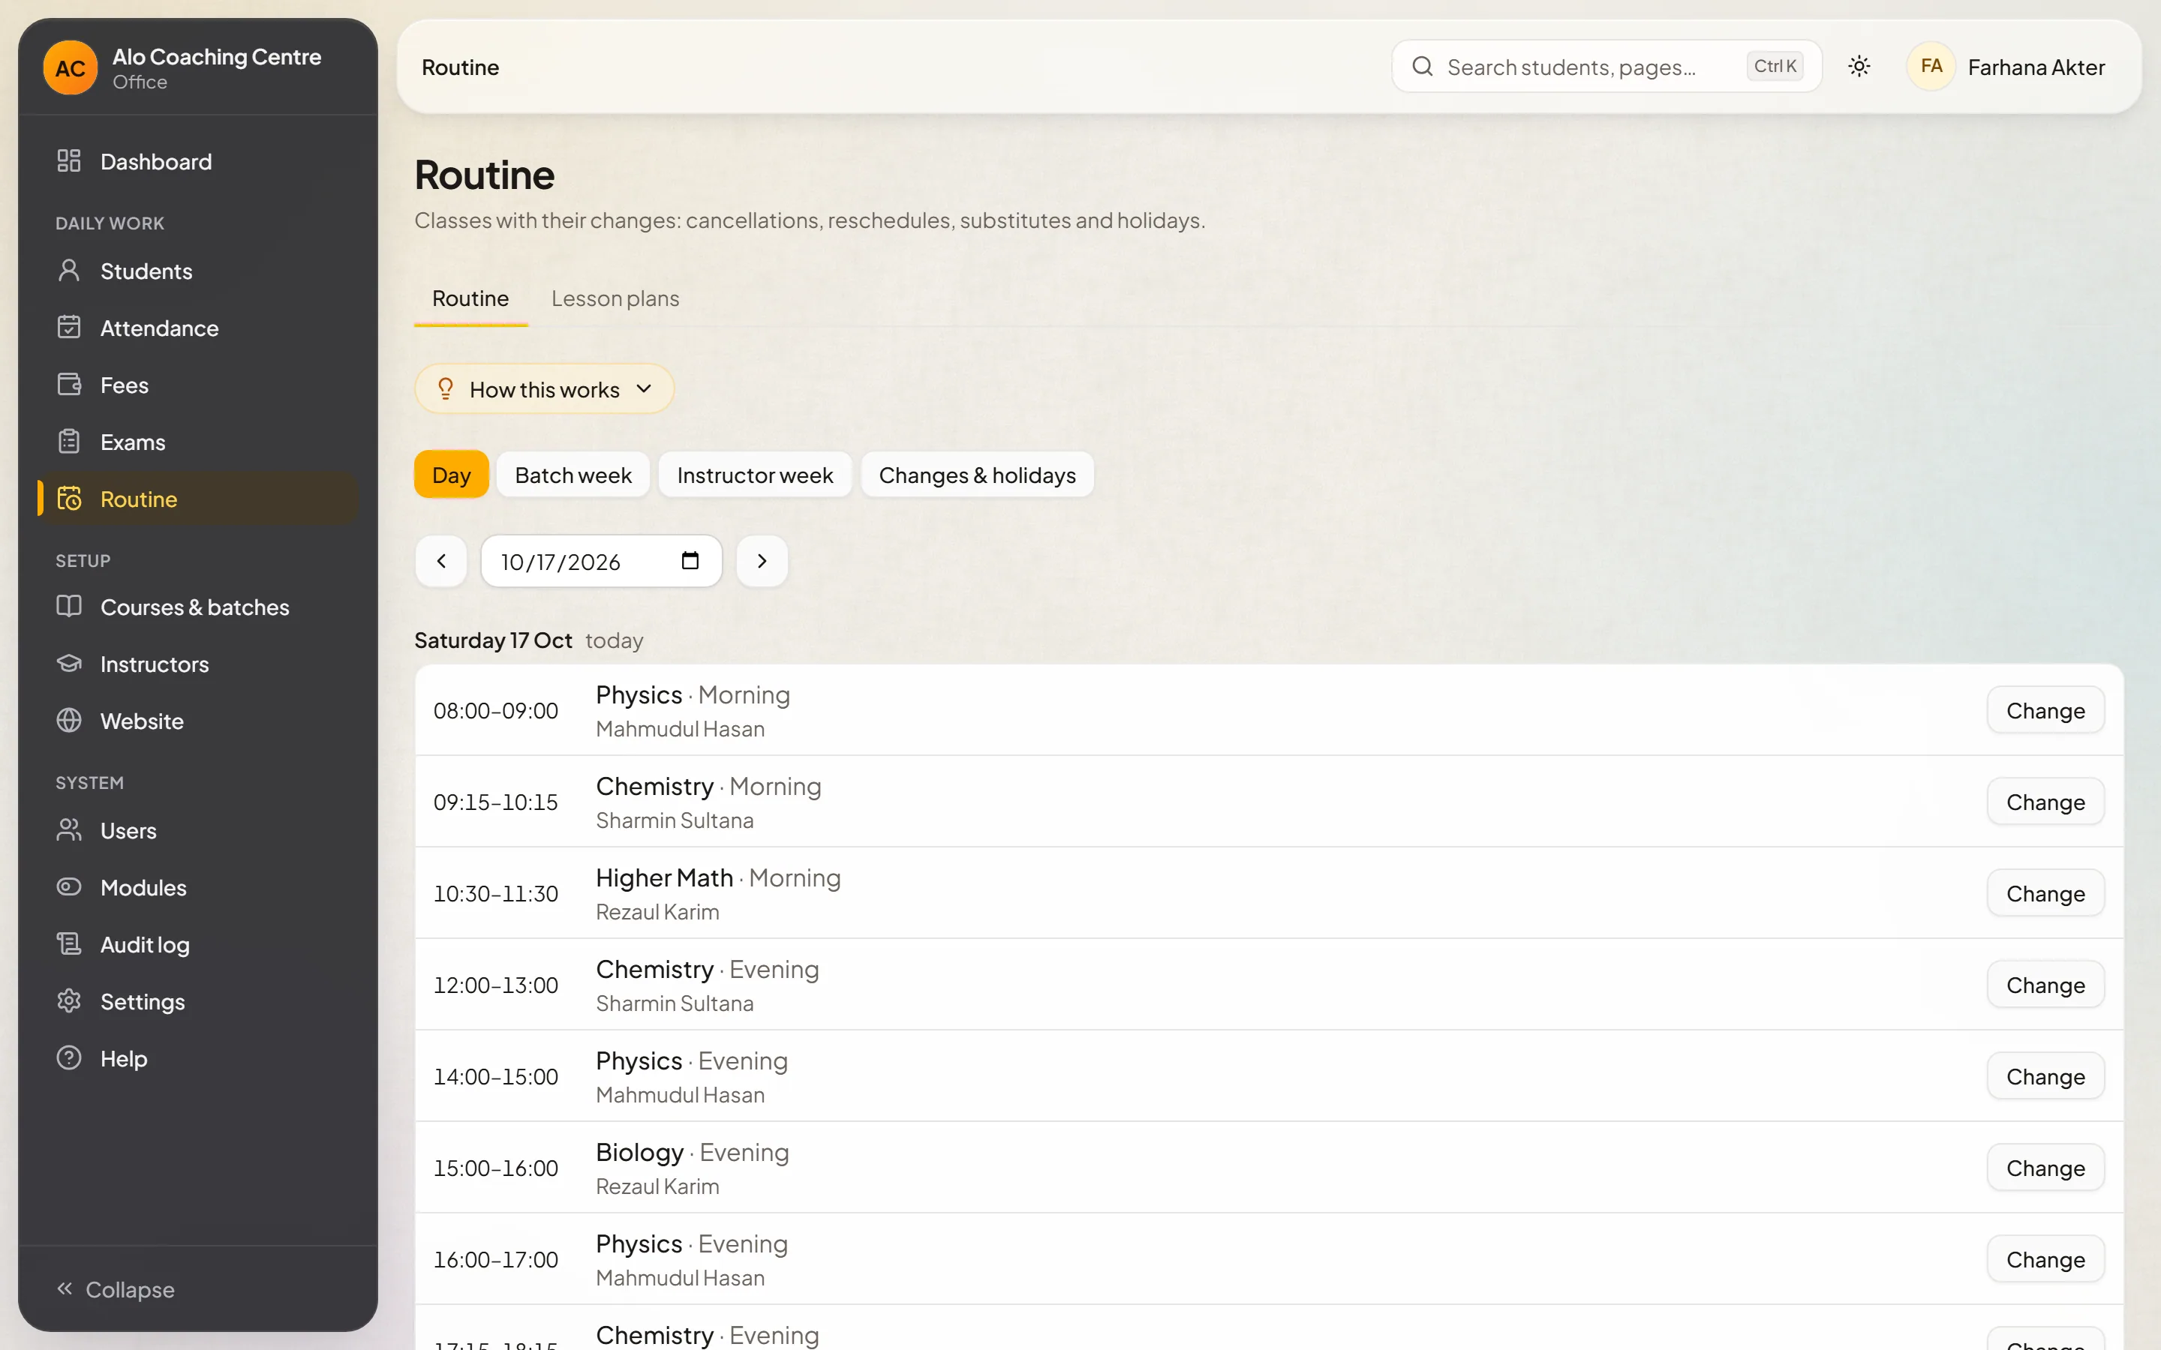Change the 08:00 Physics Morning class
The height and width of the screenshot is (1350, 2161).
[2045, 711]
